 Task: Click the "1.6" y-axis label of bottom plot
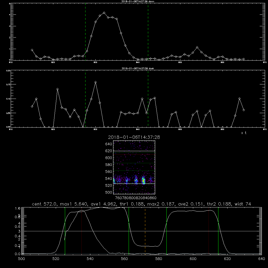pyautogui.click(x=18, y=208)
